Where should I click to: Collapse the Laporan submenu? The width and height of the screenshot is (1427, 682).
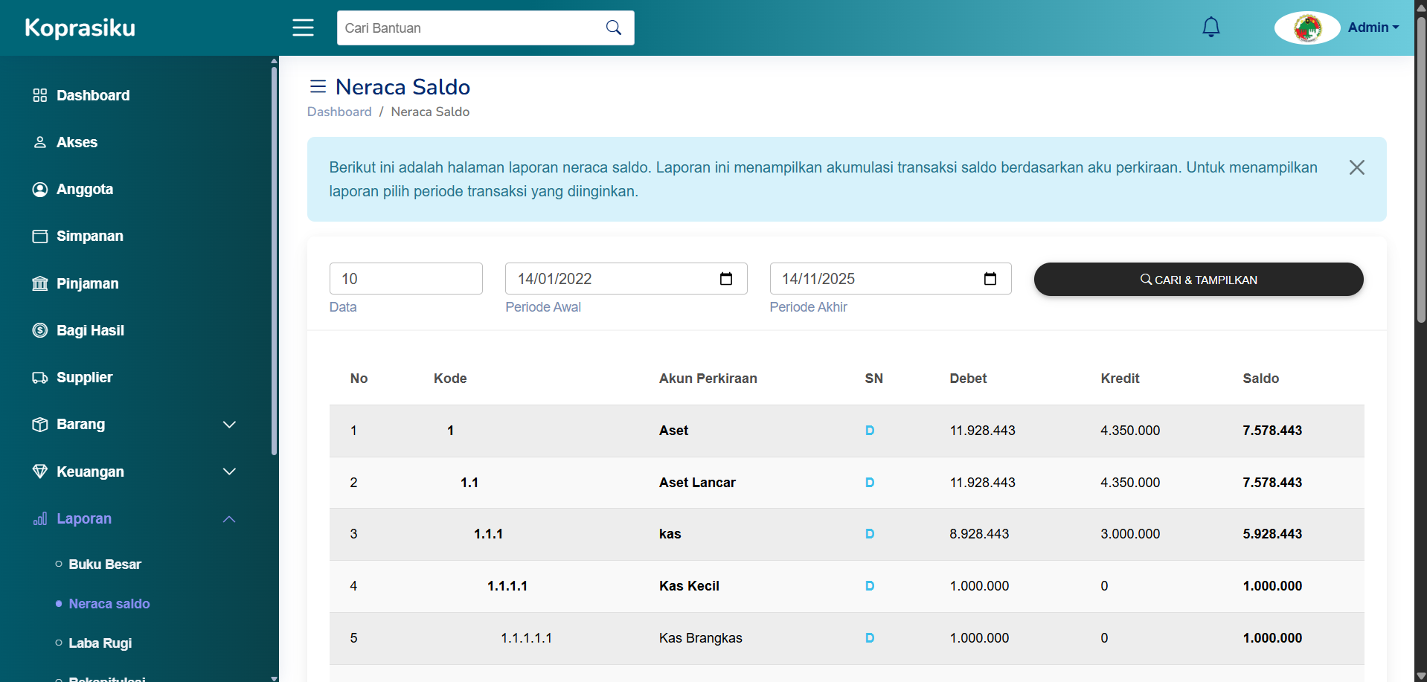(229, 519)
